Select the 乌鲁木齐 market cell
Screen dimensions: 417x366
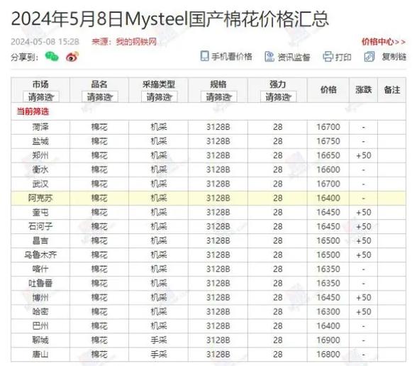[40, 255]
